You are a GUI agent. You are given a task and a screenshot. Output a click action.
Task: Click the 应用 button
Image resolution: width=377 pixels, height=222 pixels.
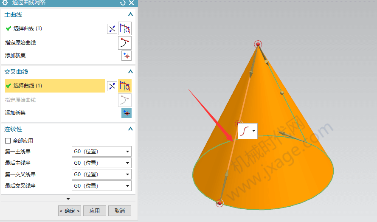95,211
